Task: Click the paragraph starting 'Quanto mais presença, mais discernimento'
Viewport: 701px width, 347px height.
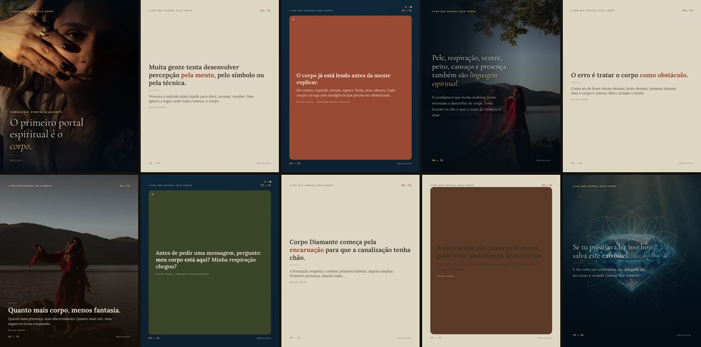Action: point(60,321)
